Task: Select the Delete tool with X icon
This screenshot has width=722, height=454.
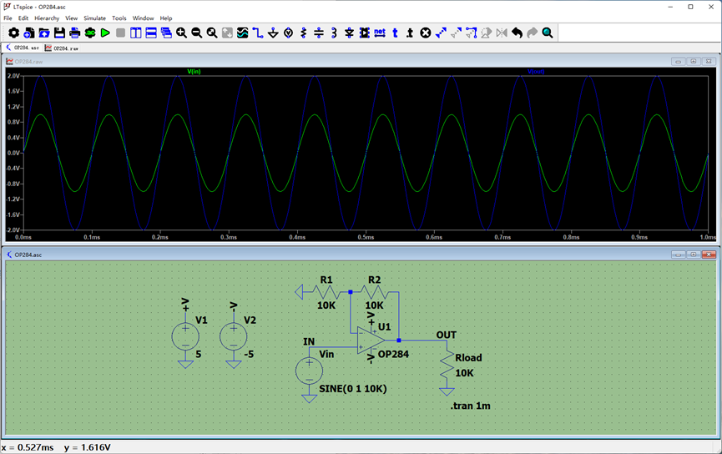Action: coord(426,33)
